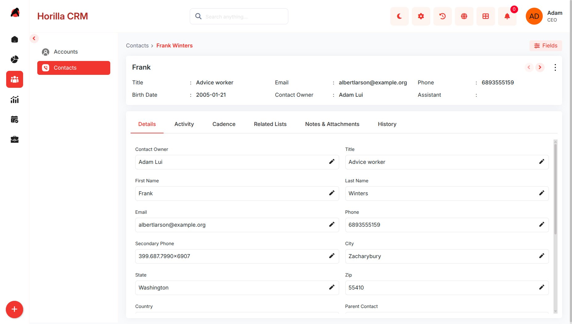Switch to the Related Lists tab
This screenshot has height=324, width=572.
click(270, 124)
